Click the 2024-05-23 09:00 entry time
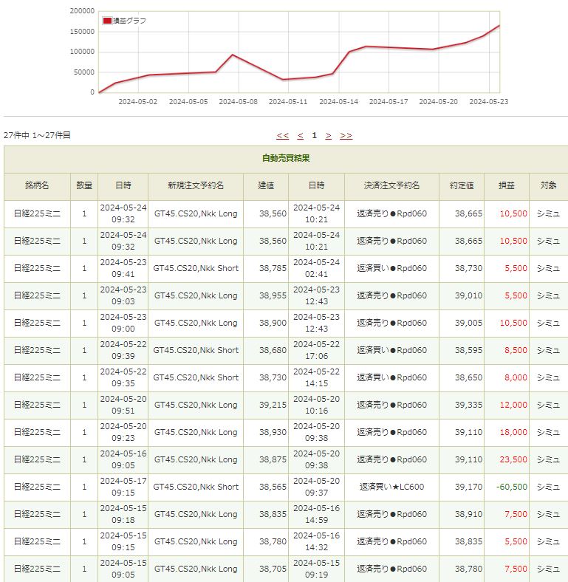This screenshot has height=582, width=568. coord(123,323)
